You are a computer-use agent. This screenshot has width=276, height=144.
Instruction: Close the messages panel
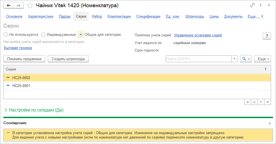[270, 123]
